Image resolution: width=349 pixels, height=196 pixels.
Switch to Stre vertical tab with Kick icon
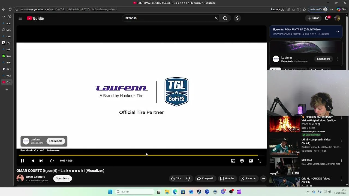[7, 56]
